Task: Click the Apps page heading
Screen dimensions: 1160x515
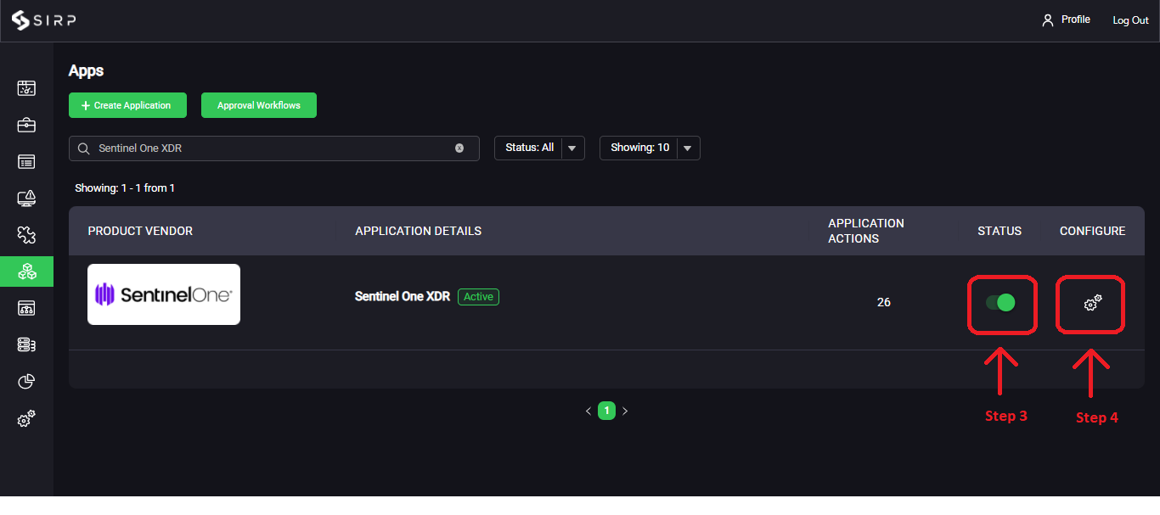Action: point(86,71)
